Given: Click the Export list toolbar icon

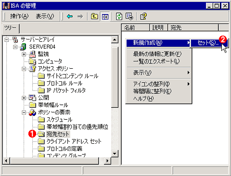Looking at the screenshot, I should 129,16.
